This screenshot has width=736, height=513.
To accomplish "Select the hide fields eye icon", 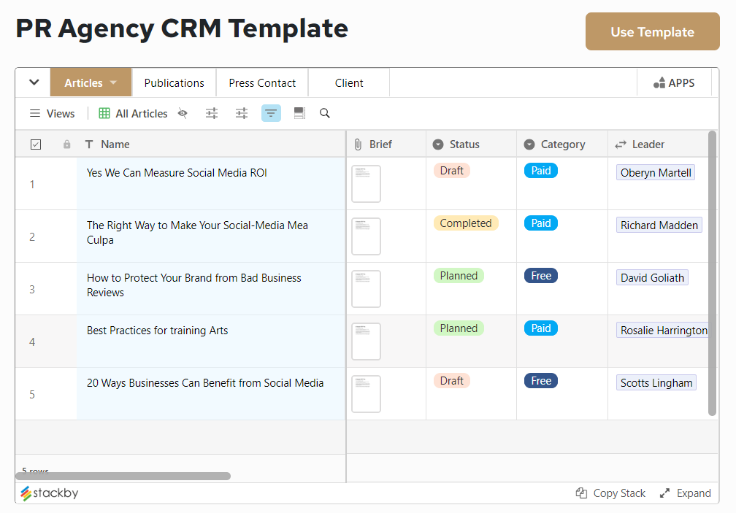I will tap(182, 113).
